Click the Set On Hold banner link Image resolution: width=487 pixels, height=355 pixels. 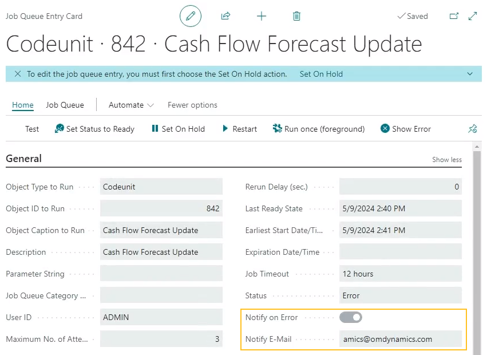tap(321, 74)
